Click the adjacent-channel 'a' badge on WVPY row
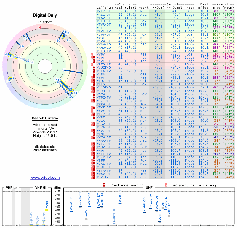The width and height of the screenshot is (237, 228). click(x=92, y=54)
